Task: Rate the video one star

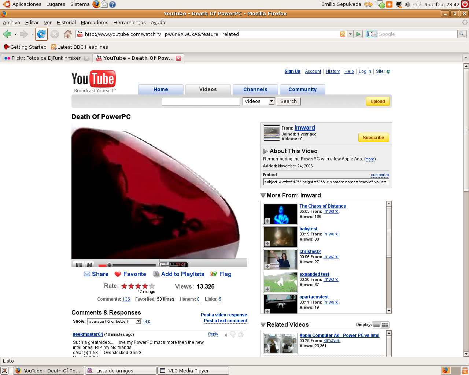Action: coord(124,286)
